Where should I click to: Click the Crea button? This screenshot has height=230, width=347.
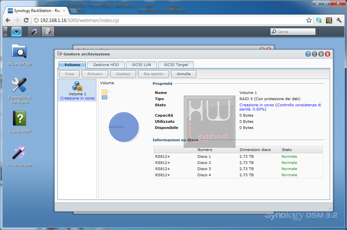click(69, 74)
